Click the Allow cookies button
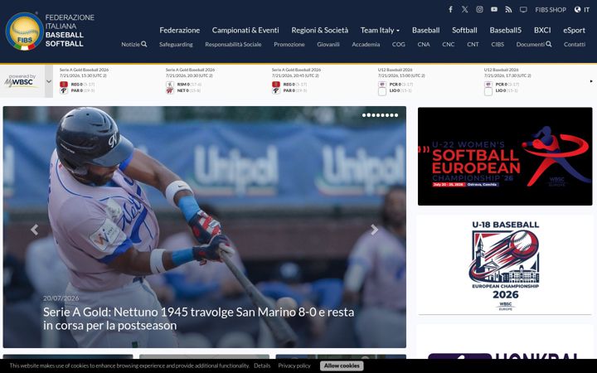Screen dimensions: 597x373 [342, 366]
